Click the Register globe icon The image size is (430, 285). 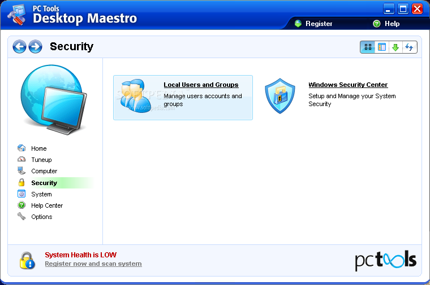coord(298,24)
